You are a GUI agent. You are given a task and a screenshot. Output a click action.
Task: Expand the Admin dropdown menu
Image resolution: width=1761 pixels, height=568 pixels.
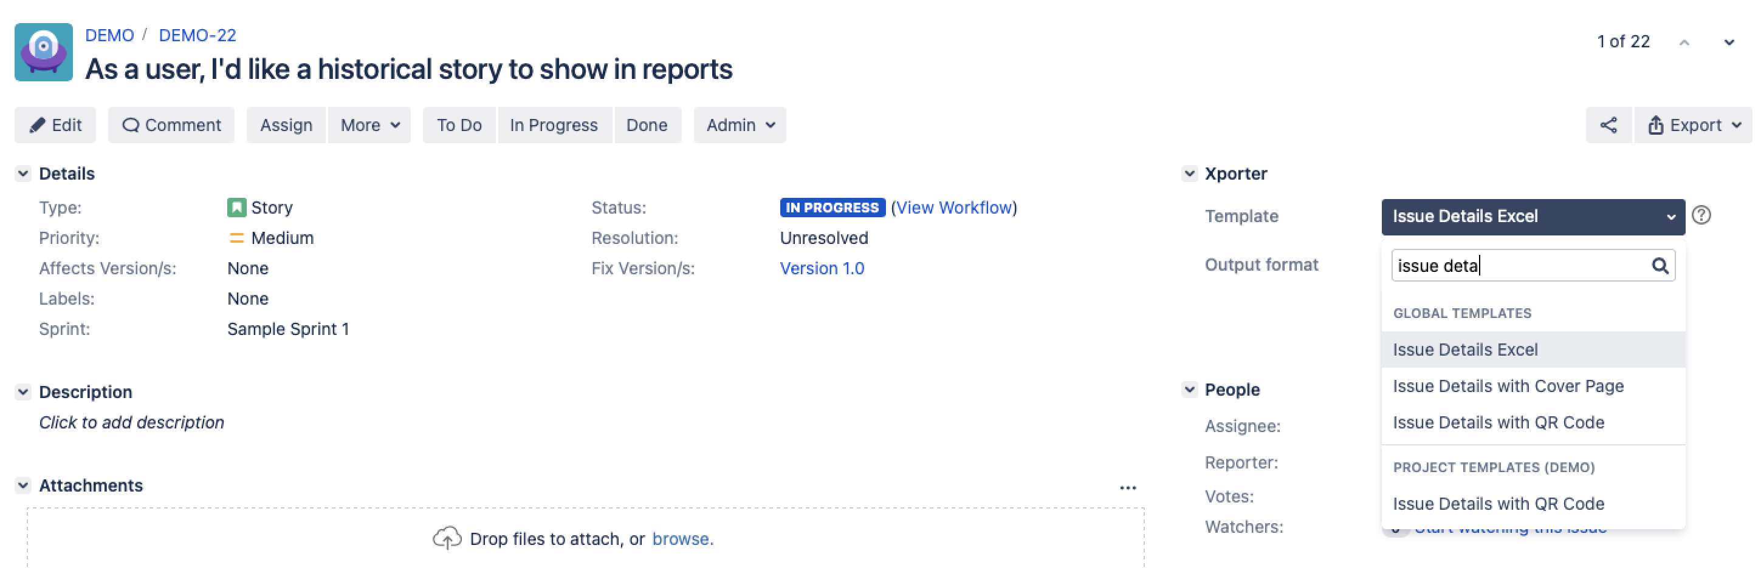(x=740, y=125)
